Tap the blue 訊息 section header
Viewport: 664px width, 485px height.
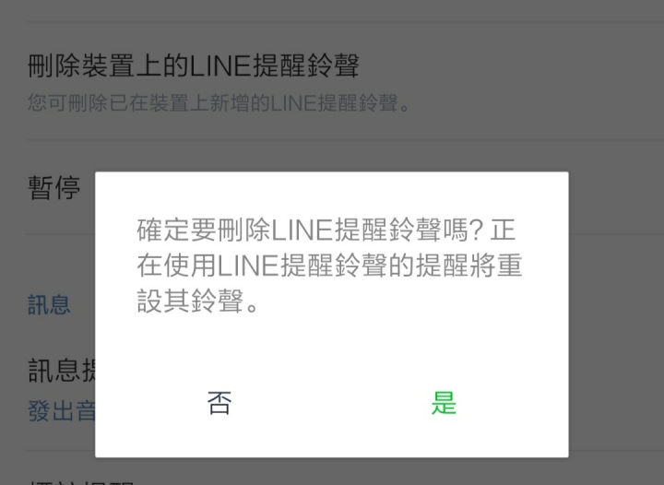[x=49, y=304]
